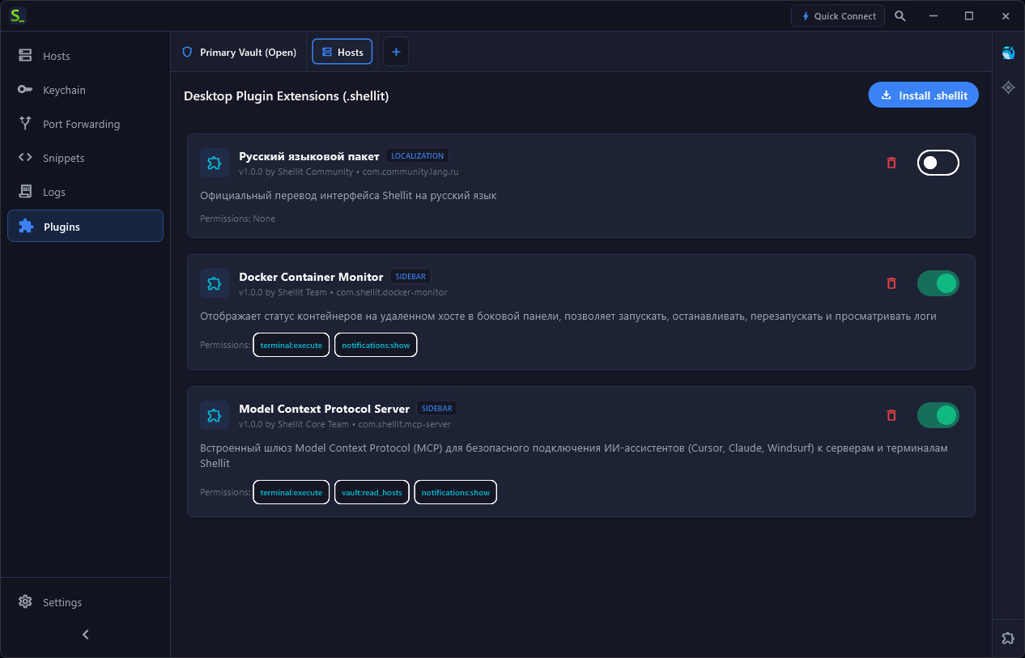Viewport: 1025px width, 658px height.
Task: Click the Model Context Protocol Server title
Action: tap(325, 409)
